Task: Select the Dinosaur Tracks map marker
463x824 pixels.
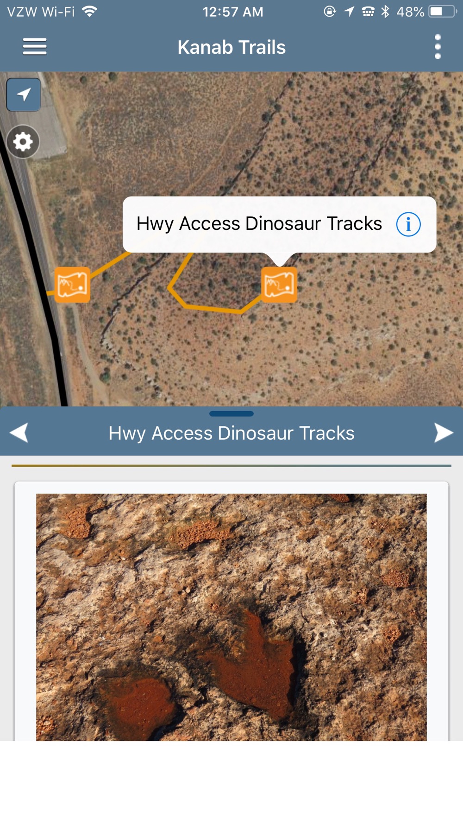Action: pos(279,285)
